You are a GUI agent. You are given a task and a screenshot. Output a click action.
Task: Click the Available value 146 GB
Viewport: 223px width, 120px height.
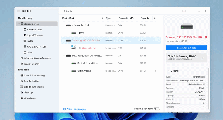202,99
